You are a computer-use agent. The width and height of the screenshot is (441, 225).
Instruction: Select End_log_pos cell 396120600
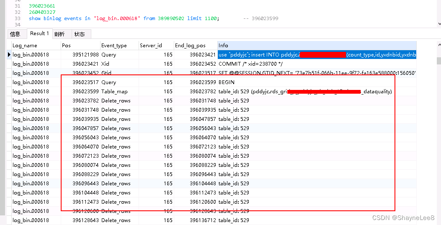point(196,202)
